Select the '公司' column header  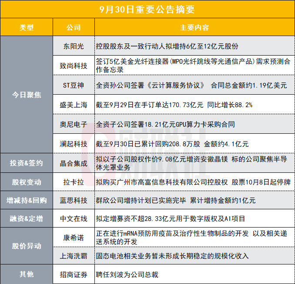coord(74,28)
